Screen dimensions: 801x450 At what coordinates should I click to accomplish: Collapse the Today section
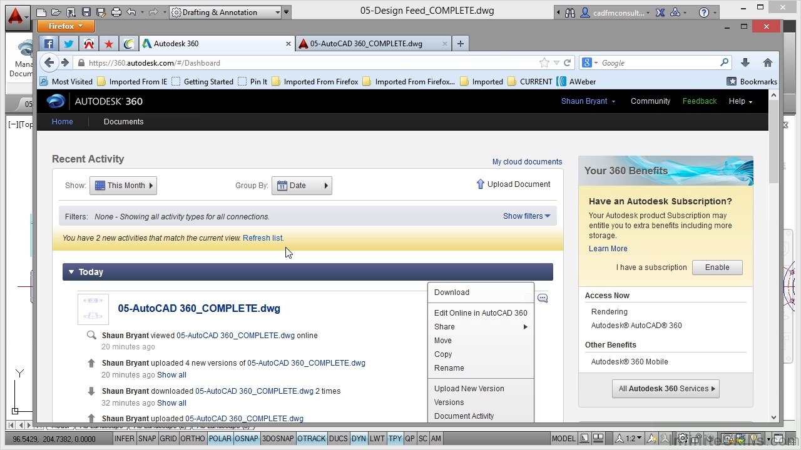[x=71, y=272]
